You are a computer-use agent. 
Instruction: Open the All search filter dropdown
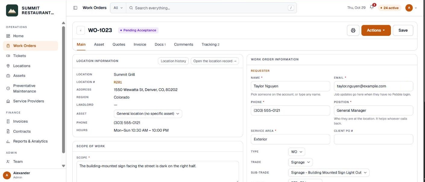pyautogui.click(x=118, y=8)
